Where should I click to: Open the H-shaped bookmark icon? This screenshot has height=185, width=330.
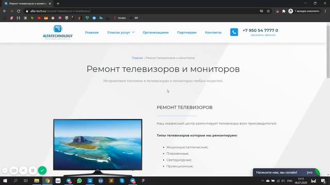pos(19,18)
